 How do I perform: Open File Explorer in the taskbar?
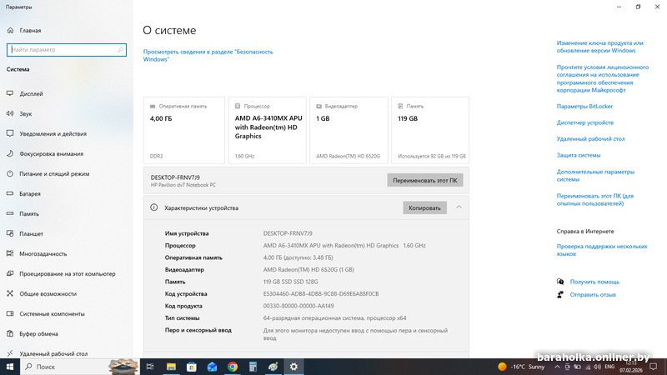click(171, 367)
